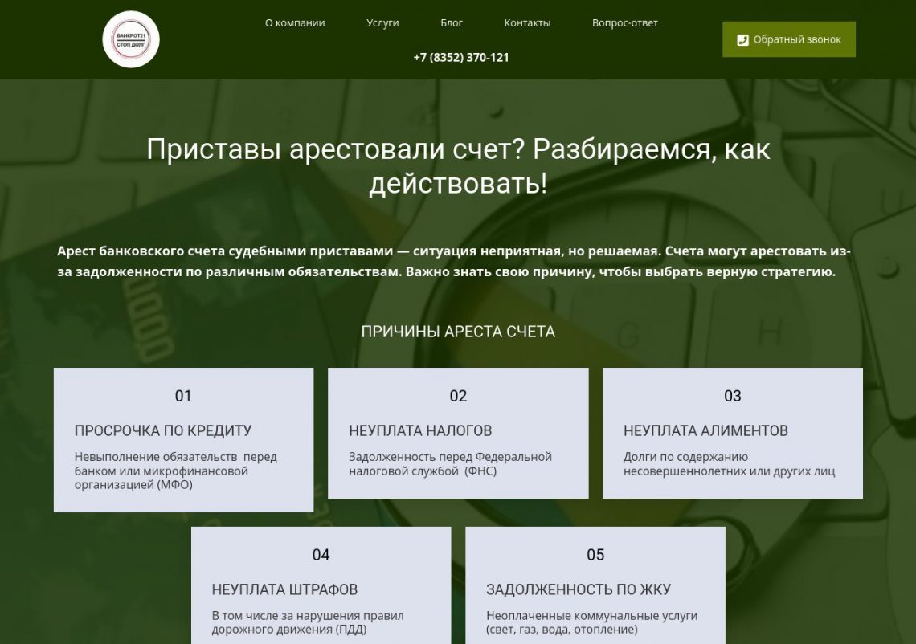
Task: Select "Вопрос-ответ" in the navigation
Action: [x=624, y=23]
